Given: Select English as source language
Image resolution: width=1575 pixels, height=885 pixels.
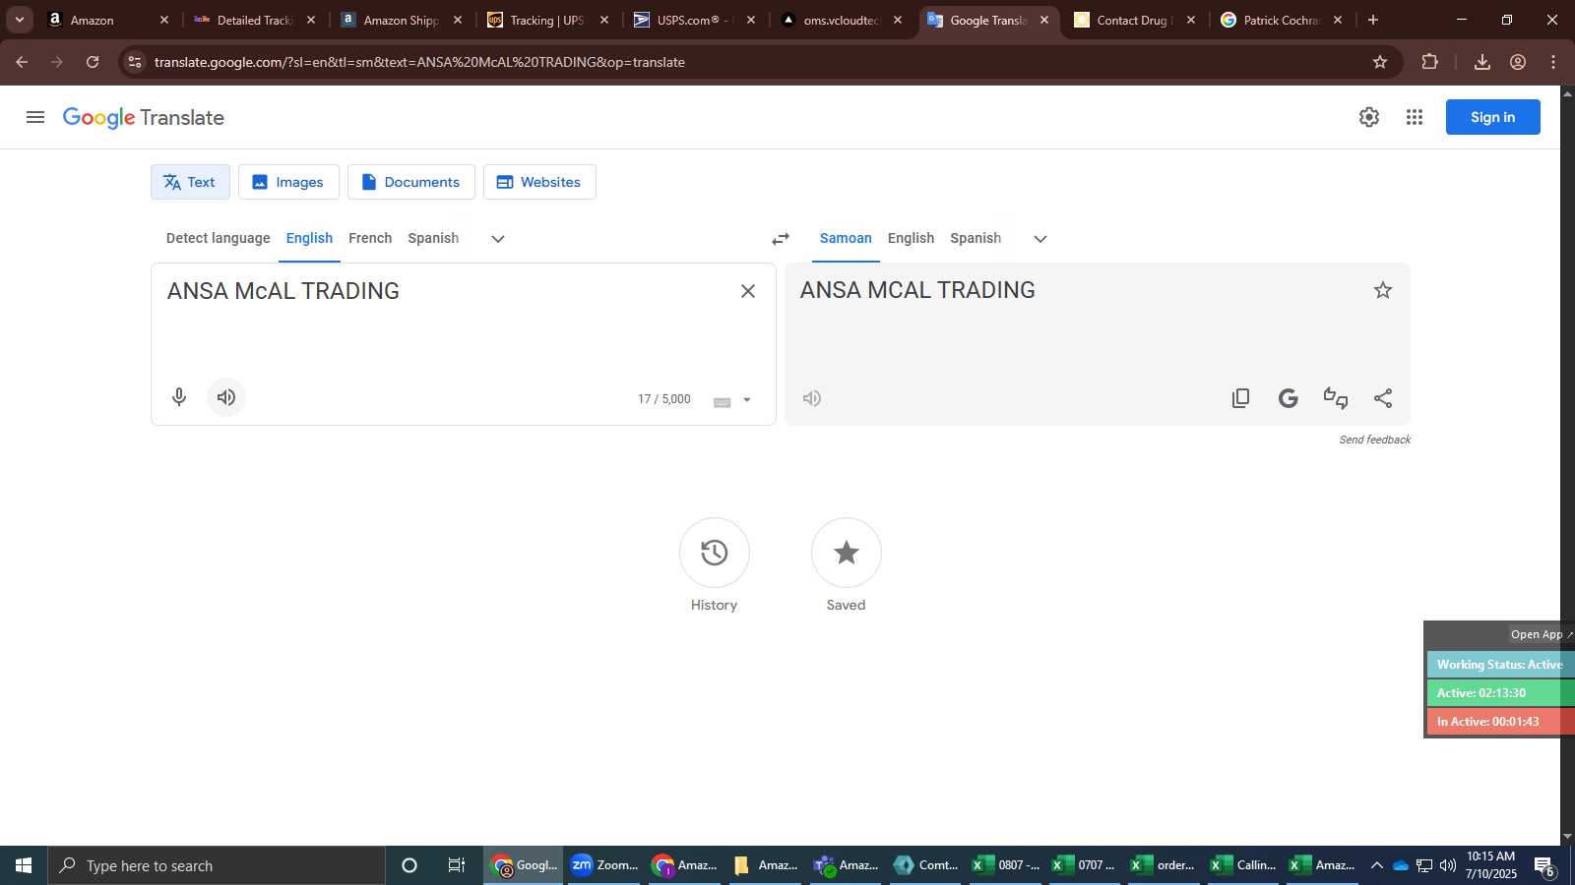Looking at the screenshot, I should pyautogui.click(x=309, y=238).
